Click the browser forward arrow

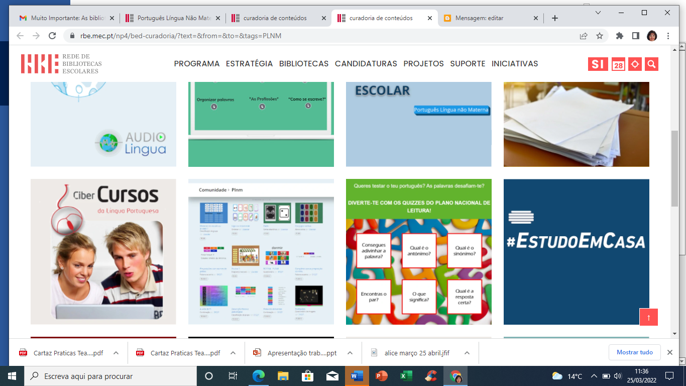point(36,36)
